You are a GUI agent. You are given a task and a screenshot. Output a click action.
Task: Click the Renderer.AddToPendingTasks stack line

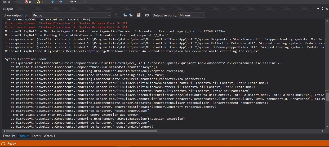pos(87,75)
